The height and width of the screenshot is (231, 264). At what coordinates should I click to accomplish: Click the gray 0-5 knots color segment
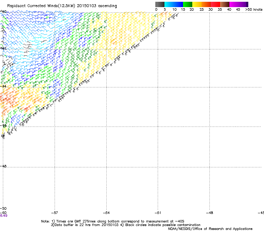(160, 4)
